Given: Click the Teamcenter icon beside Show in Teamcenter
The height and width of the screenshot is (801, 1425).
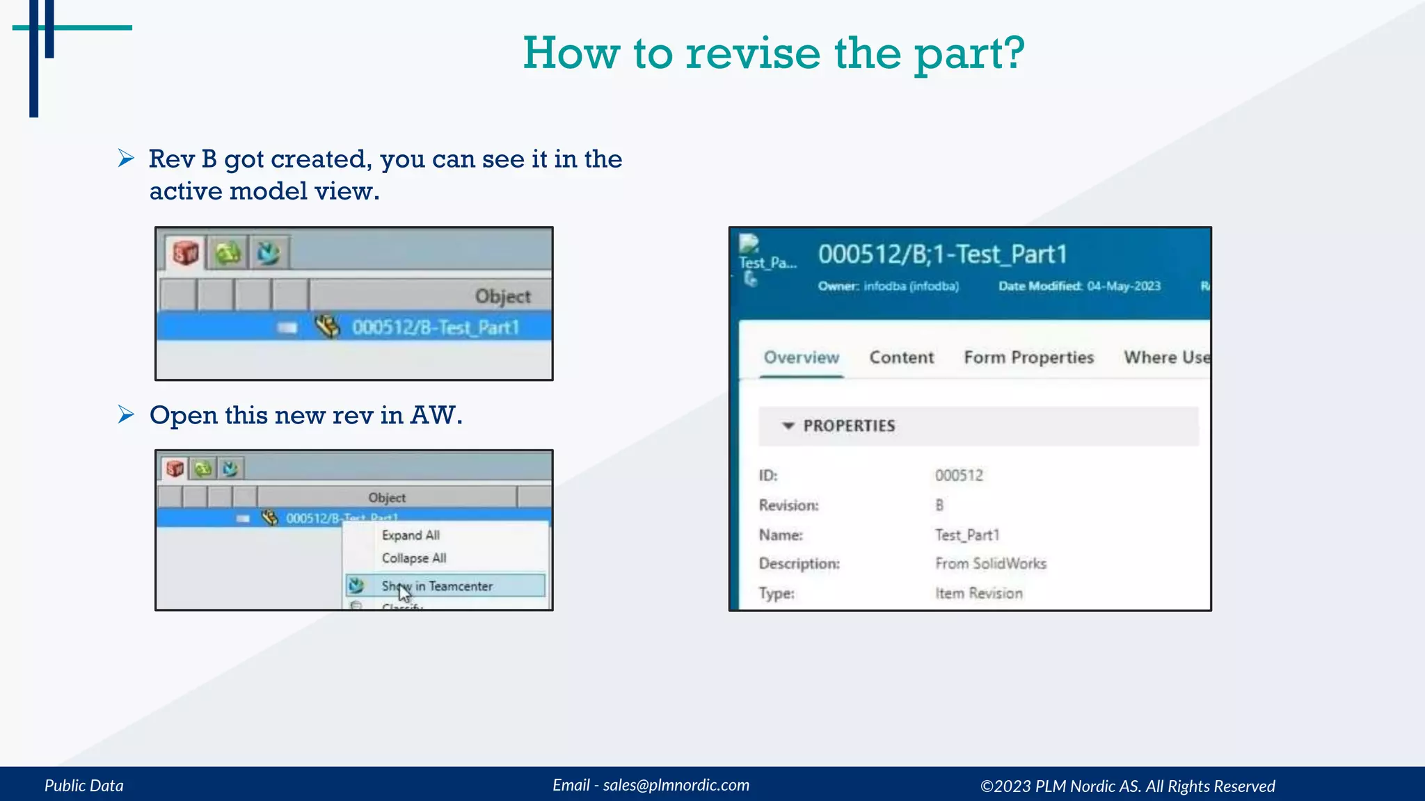Looking at the screenshot, I should pos(356,585).
